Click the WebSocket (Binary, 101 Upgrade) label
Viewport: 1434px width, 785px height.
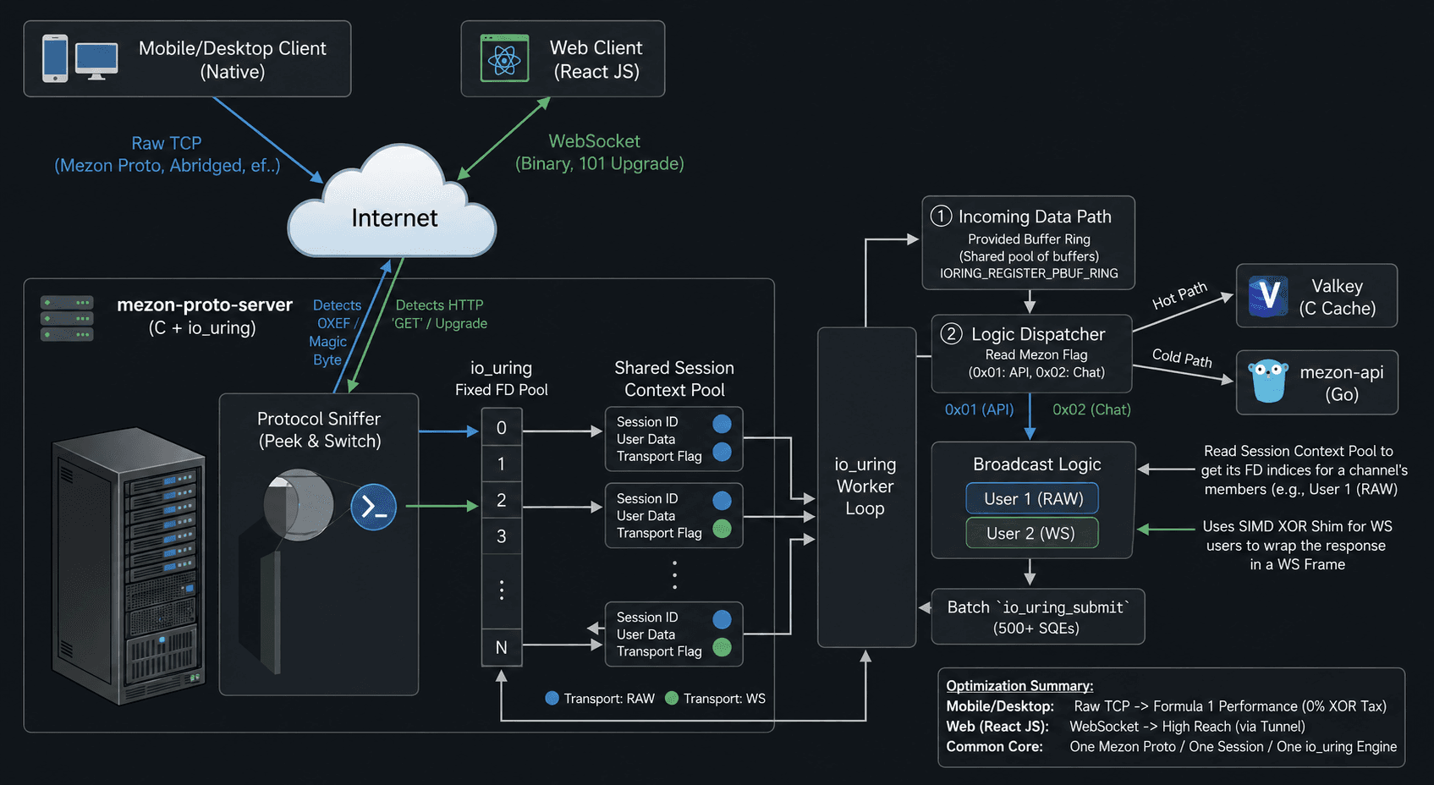point(599,152)
